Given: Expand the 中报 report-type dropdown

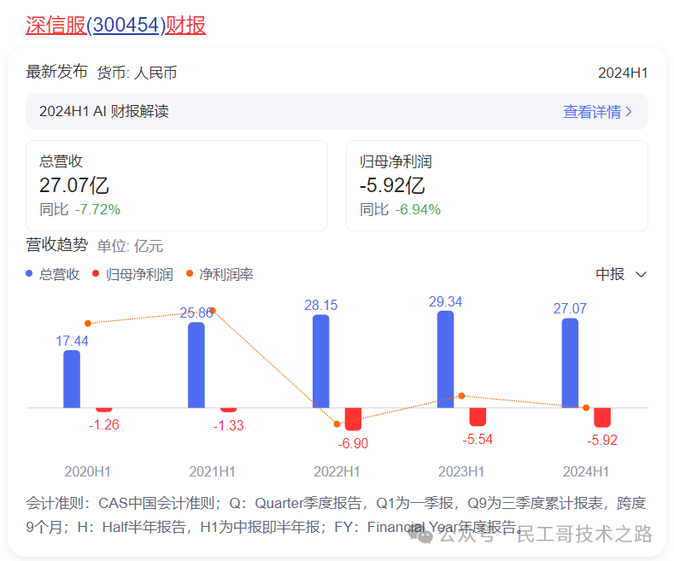Looking at the screenshot, I should point(621,274).
